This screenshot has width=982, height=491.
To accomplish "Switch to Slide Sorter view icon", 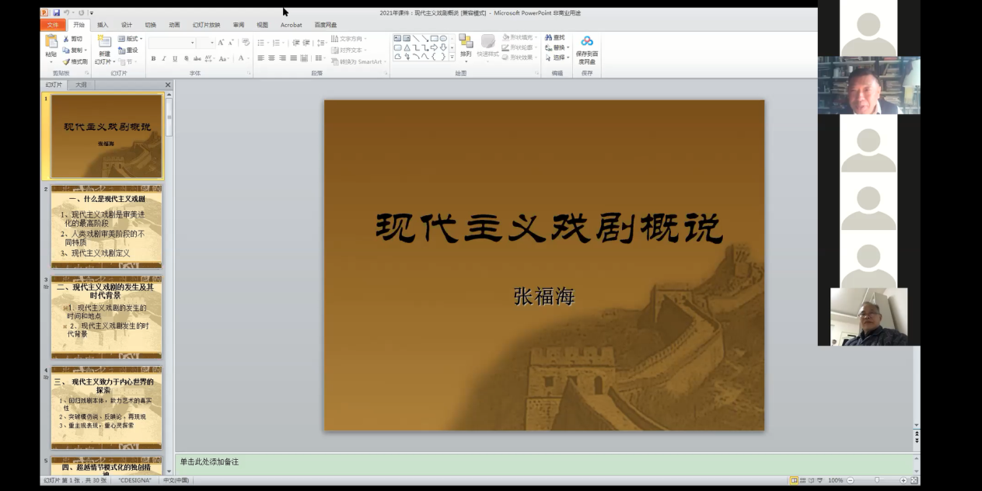I will [804, 481].
